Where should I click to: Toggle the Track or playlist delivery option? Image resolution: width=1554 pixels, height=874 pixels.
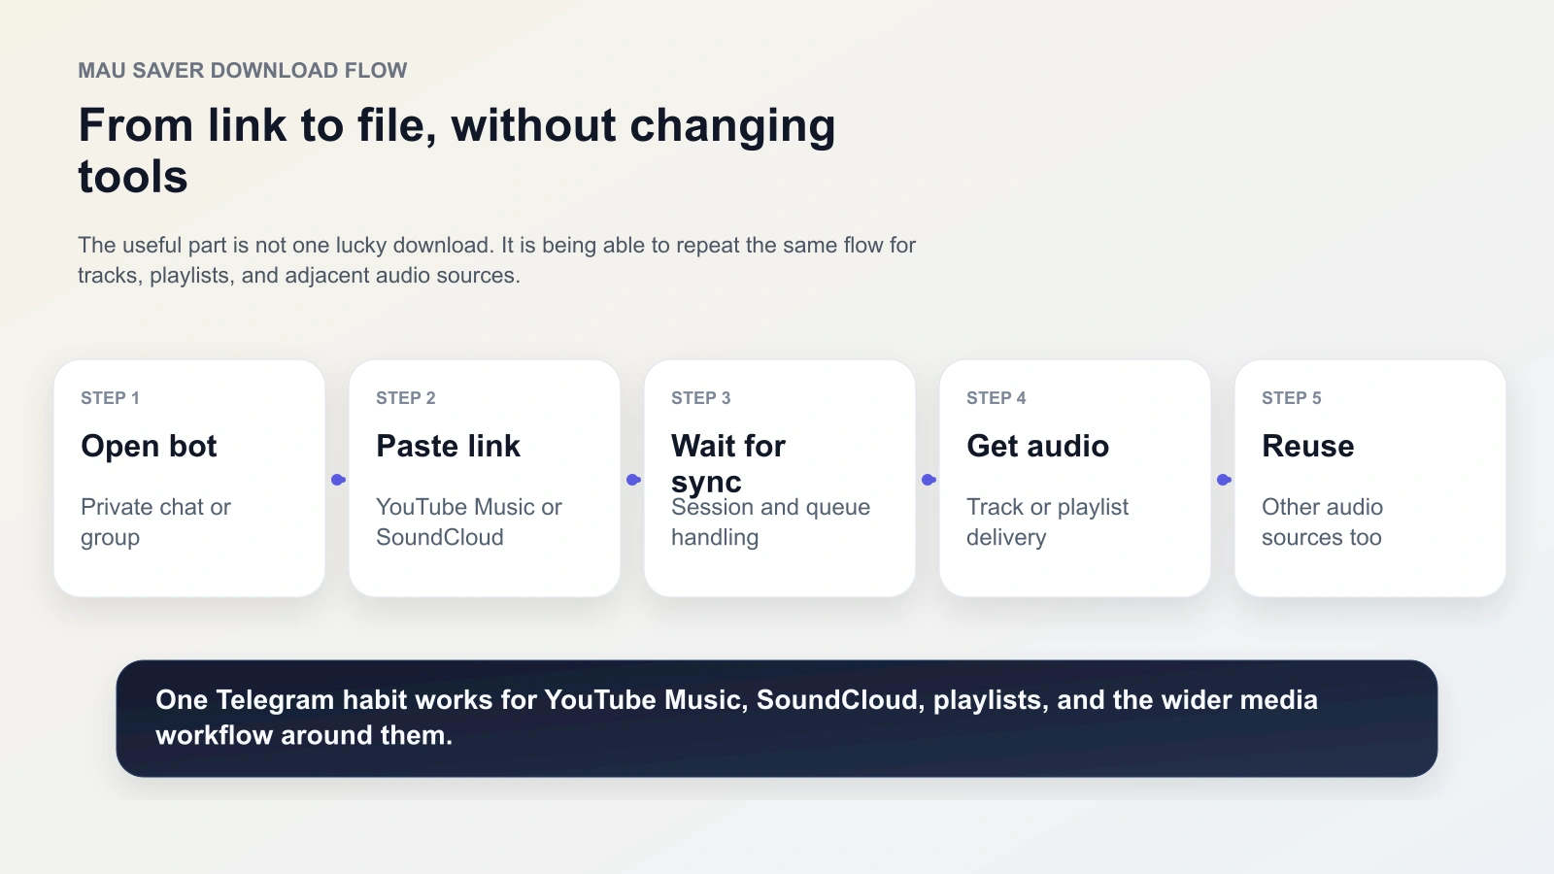(1047, 521)
